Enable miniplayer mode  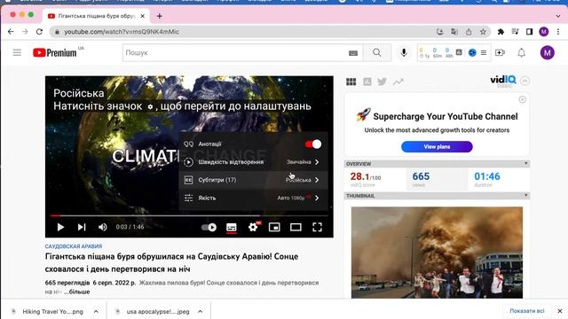(x=274, y=227)
